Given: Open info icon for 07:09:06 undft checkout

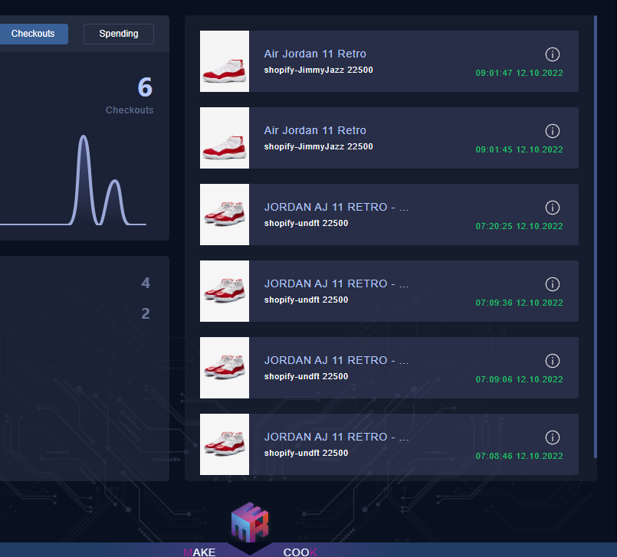Looking at the screenshot, I should [553, 361].
